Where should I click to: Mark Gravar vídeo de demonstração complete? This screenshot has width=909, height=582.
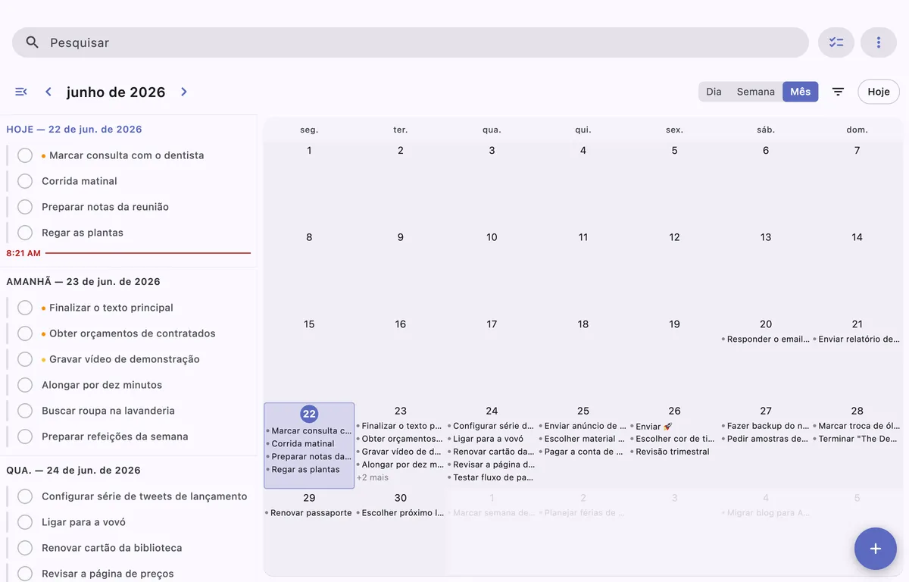point(25,359)
